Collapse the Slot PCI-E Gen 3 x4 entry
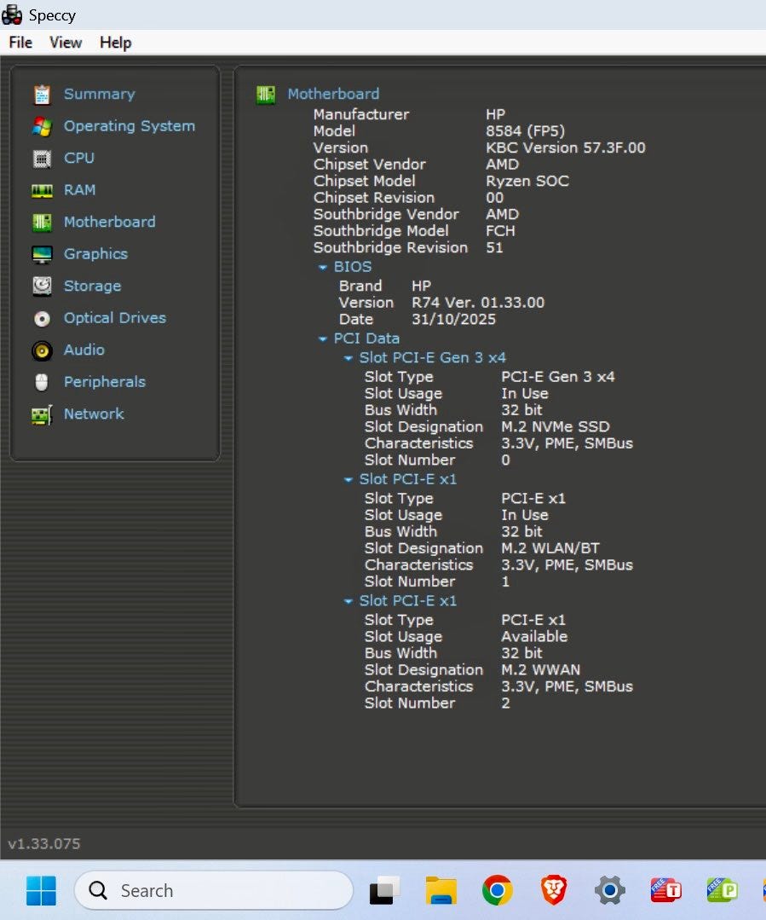 pos(348,358)
